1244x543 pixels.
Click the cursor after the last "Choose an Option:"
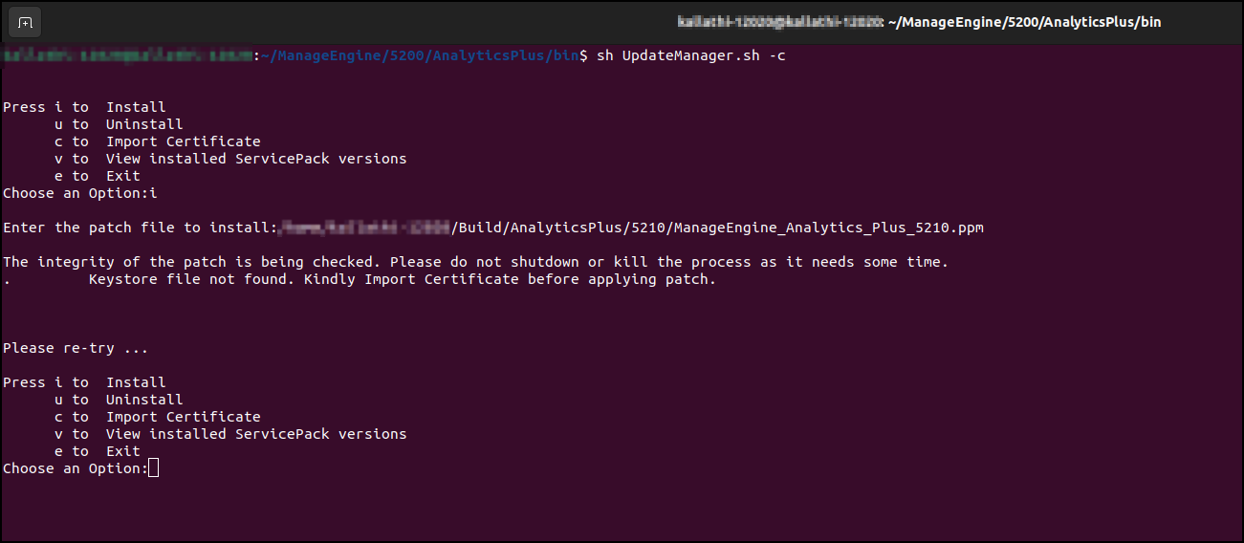[x=154, y=468]
